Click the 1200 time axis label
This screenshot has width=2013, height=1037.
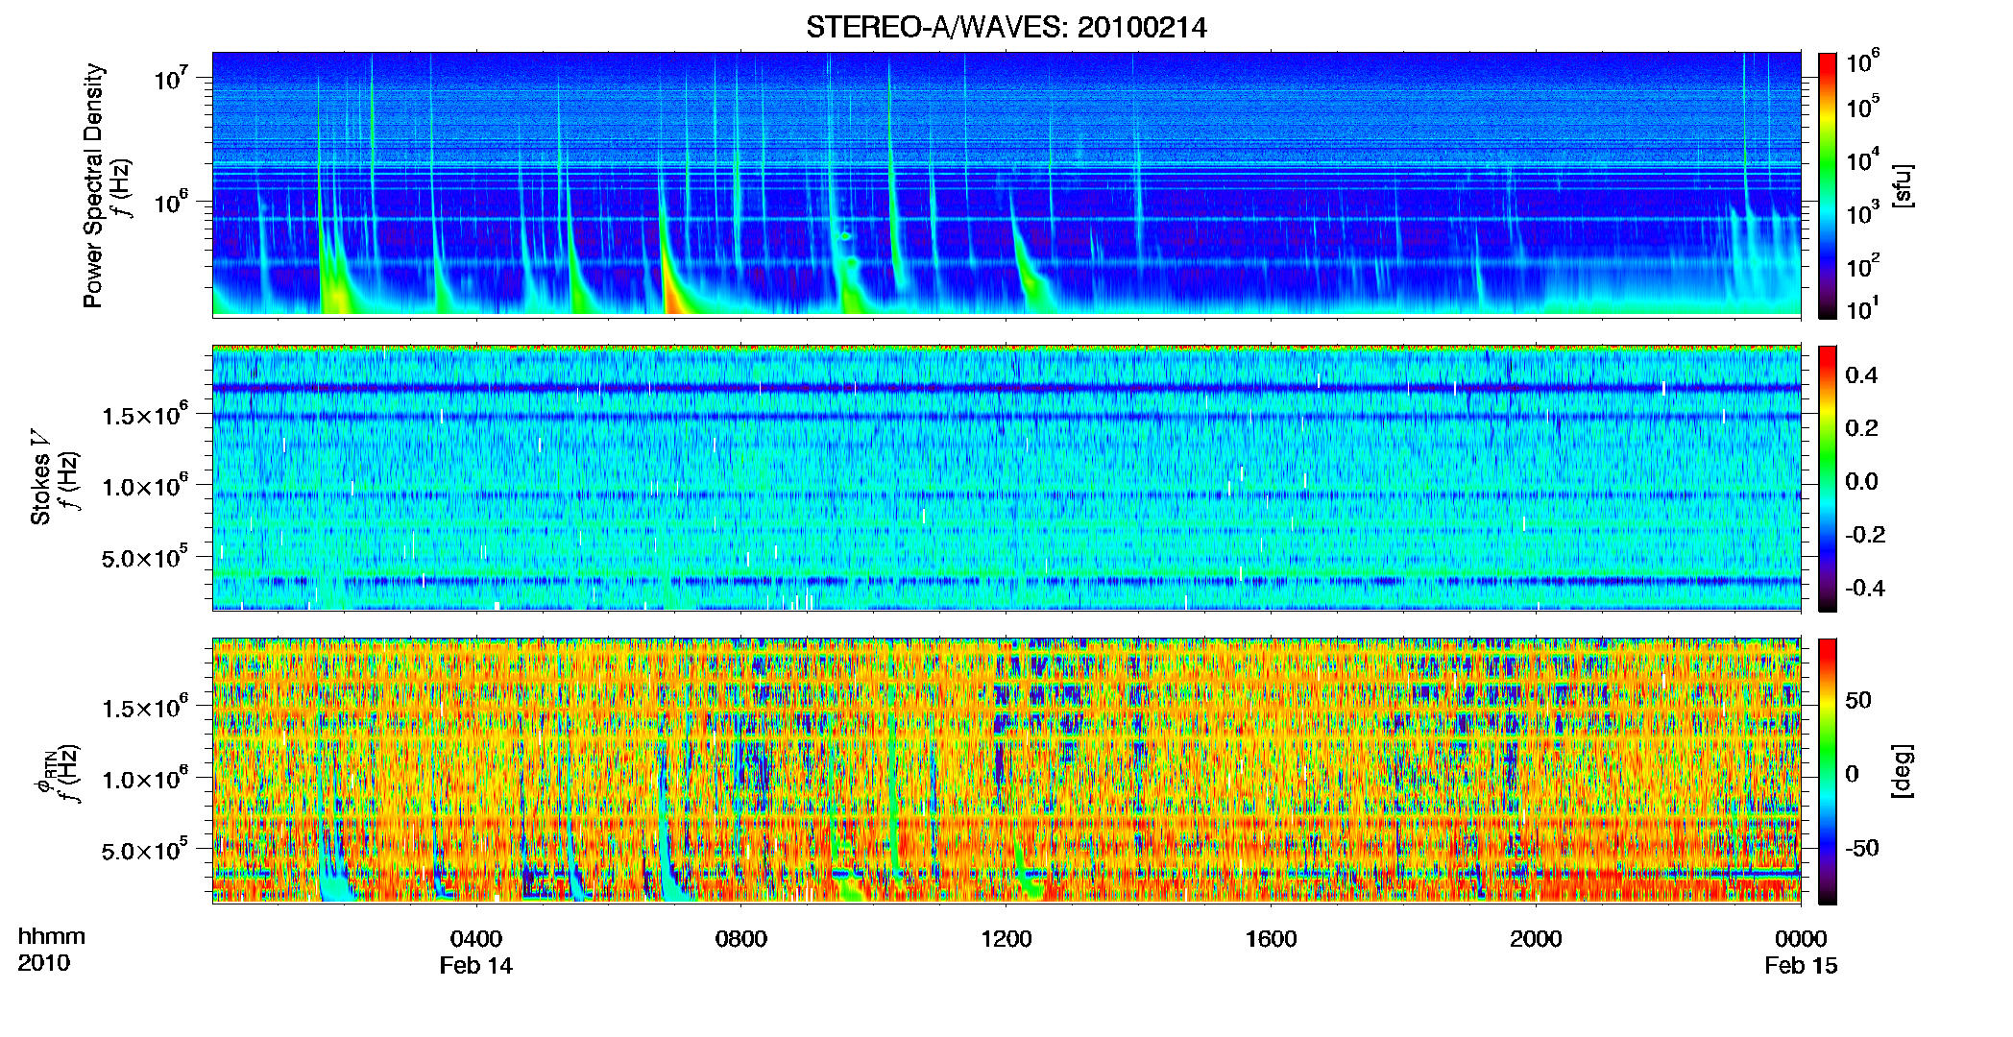(1006, 938)
